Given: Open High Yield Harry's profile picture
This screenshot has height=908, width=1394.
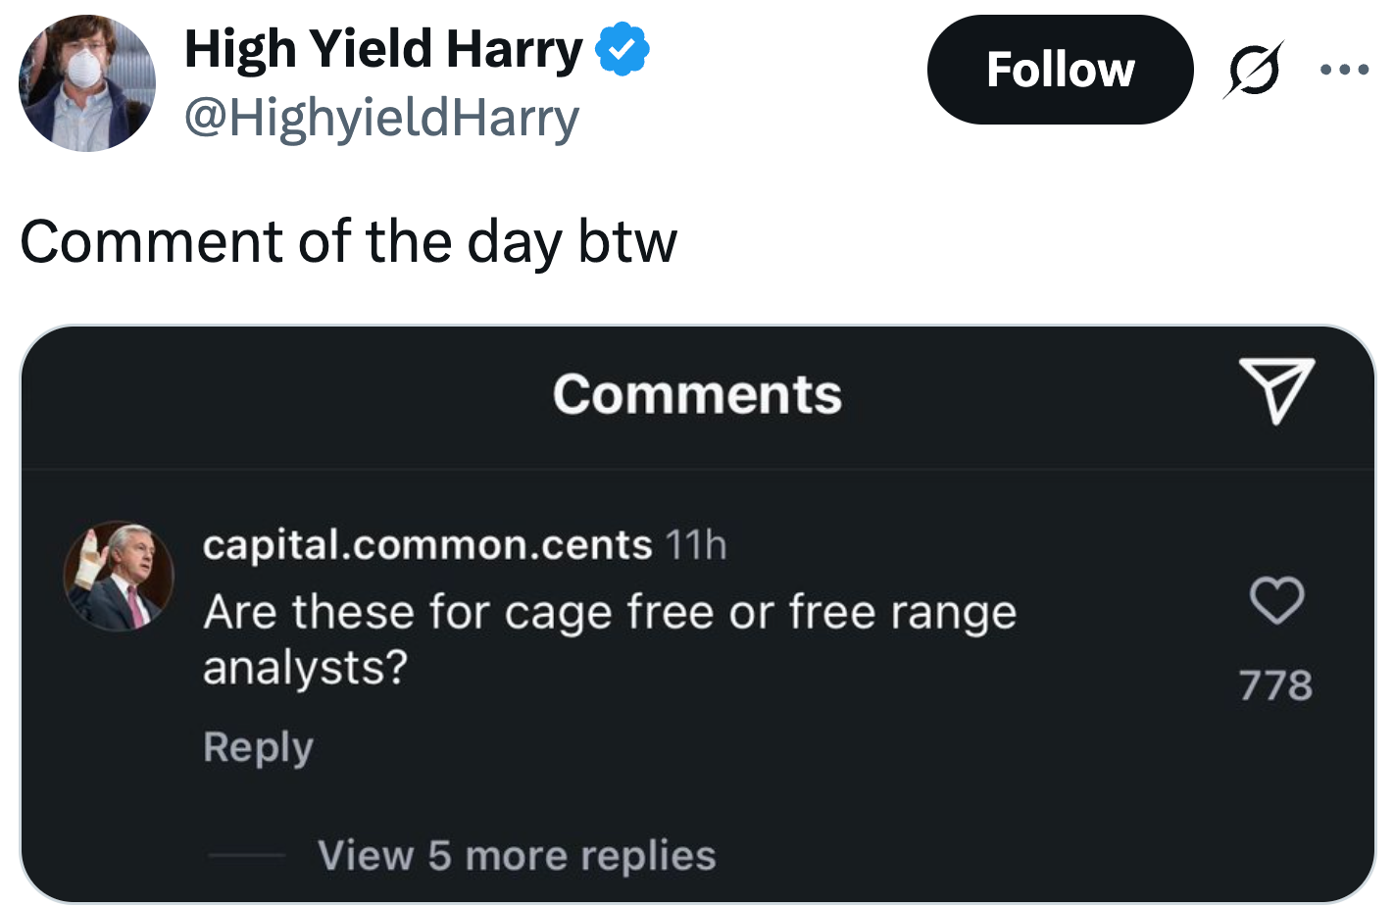Looking at the screenshot, I should click(87, 83).
